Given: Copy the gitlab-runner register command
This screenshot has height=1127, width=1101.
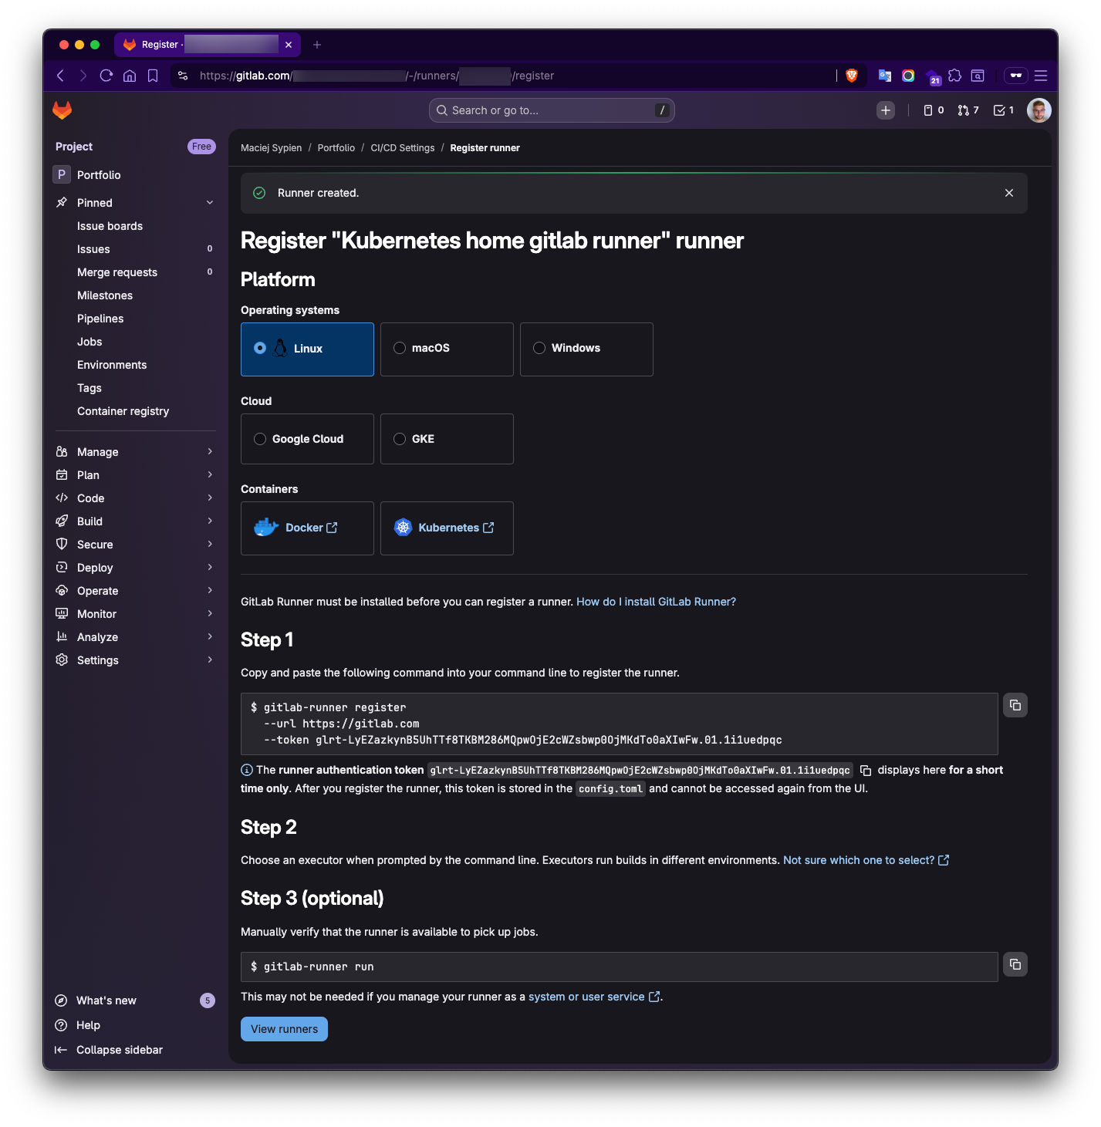Looking at the screenshot, I should pos(1015,704).
